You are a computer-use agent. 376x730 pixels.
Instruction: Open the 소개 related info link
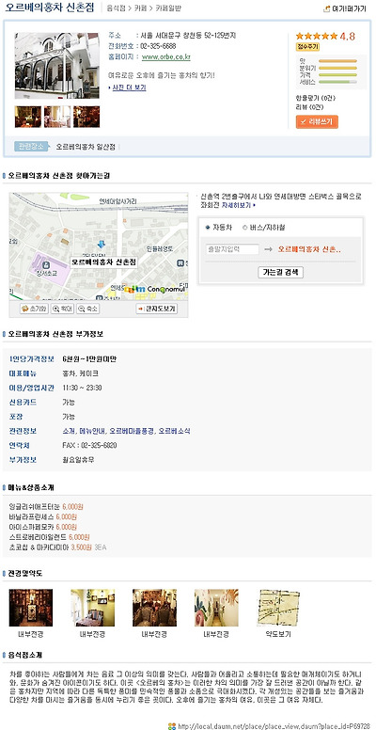coord(69,431)
